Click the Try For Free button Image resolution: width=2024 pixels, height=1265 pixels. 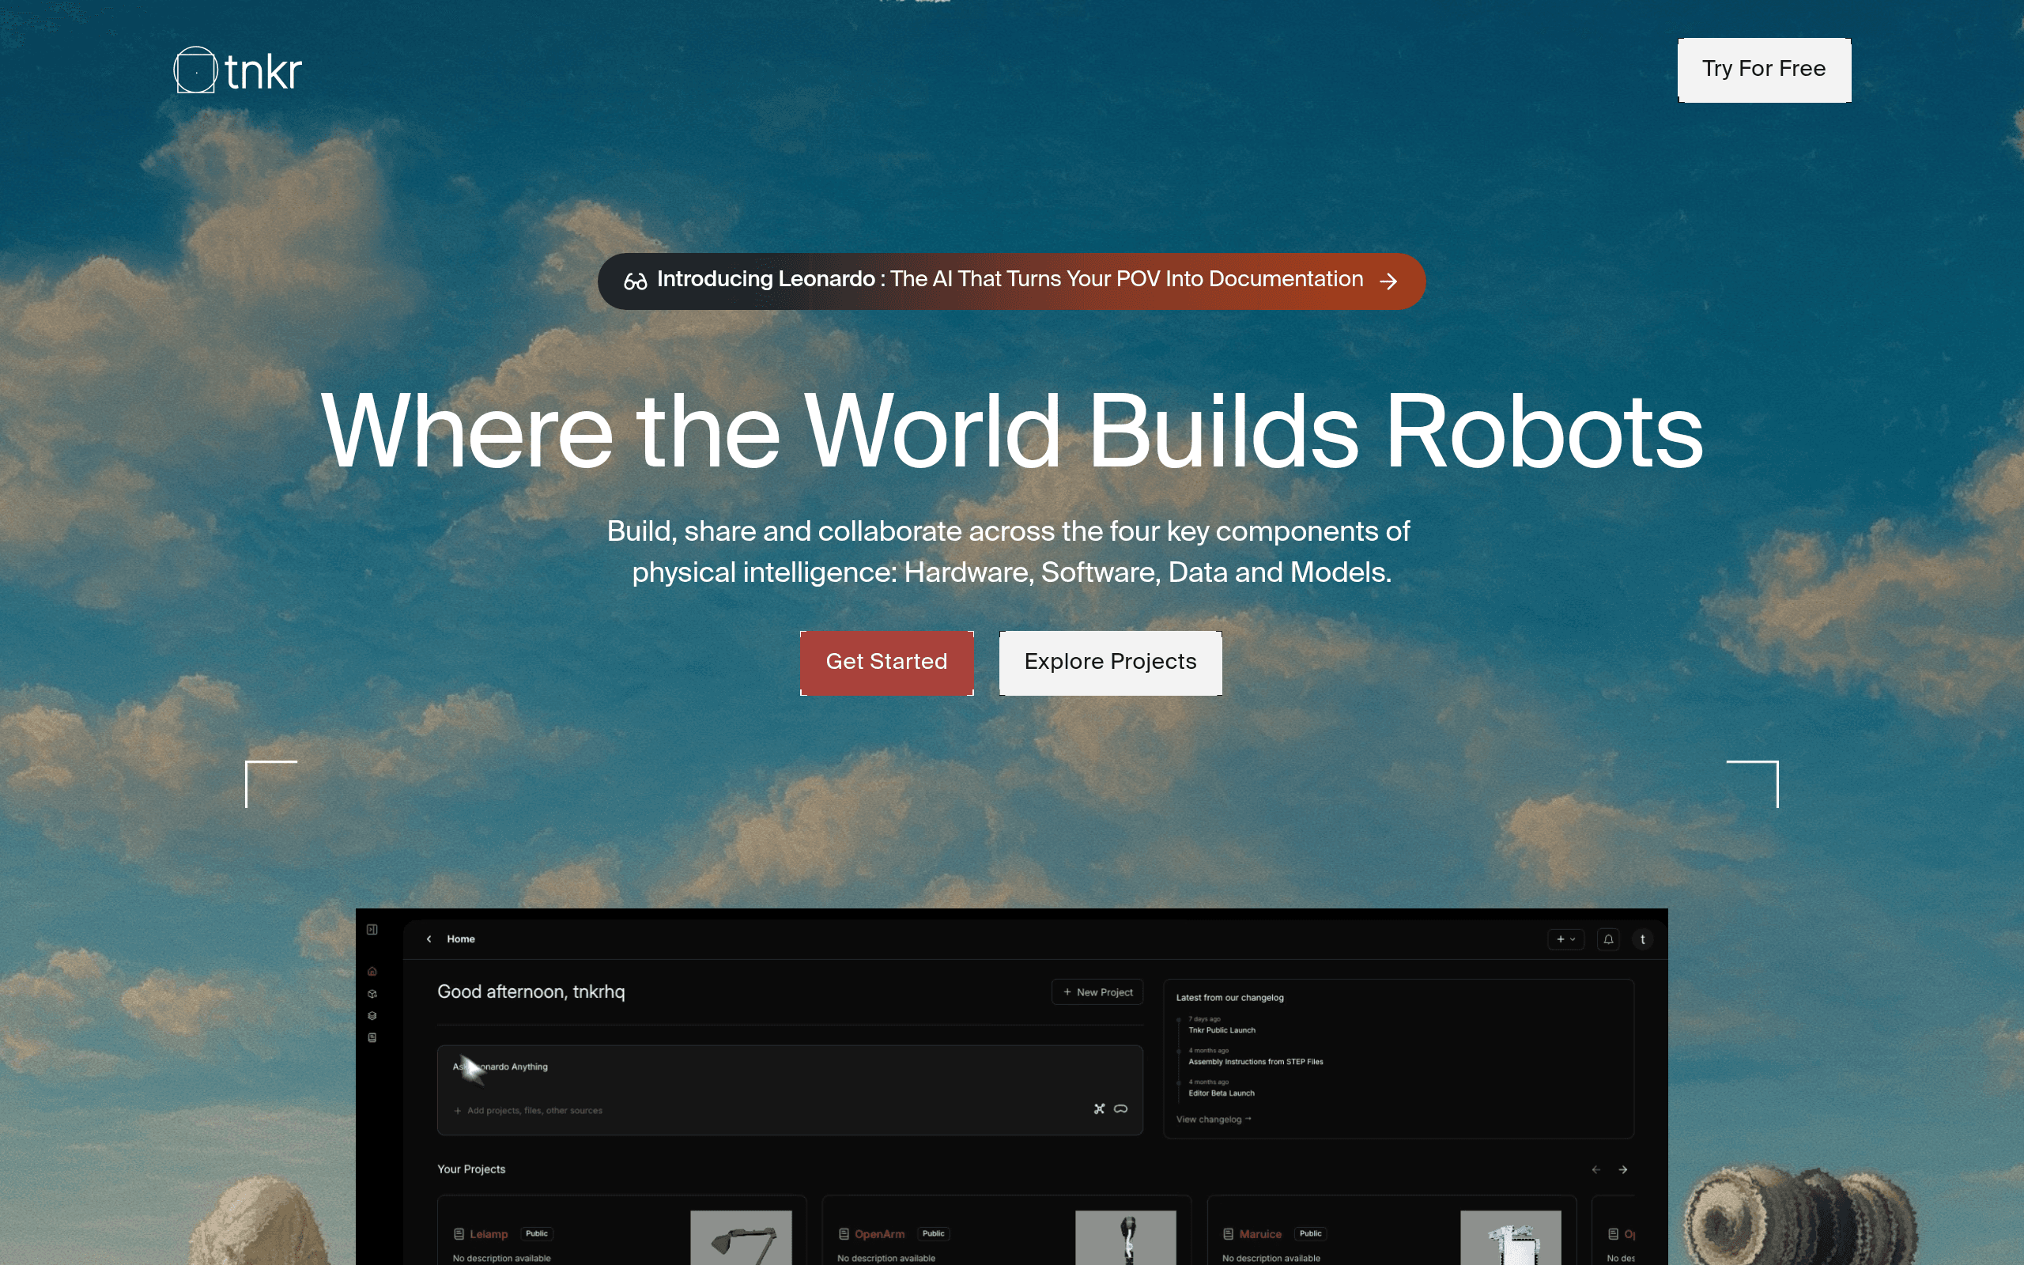coord(1763,70)
